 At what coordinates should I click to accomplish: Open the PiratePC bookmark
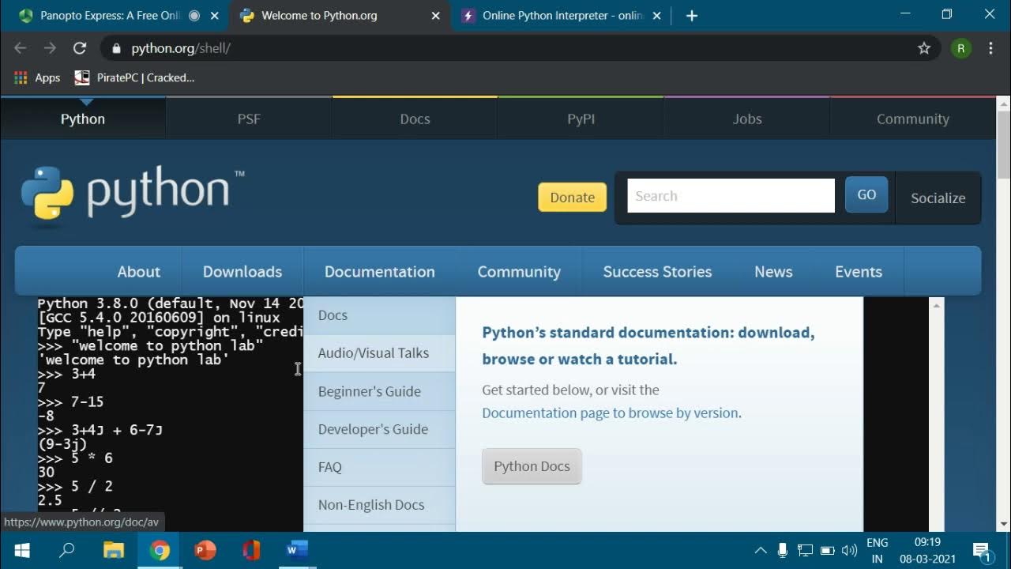tap(134, 77)
